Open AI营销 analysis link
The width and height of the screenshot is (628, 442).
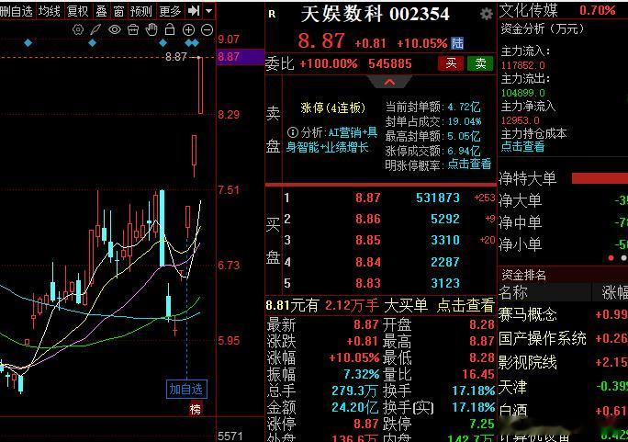point(332,140)
